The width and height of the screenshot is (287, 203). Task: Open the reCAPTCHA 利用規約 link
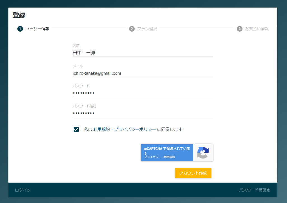point(169,157)
